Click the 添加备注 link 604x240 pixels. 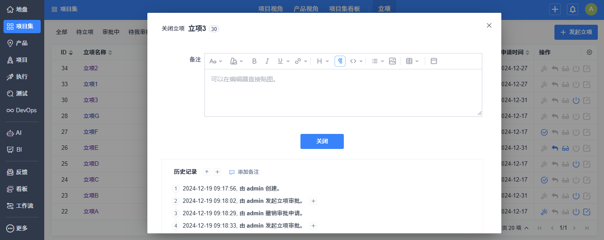coord(244,172)
